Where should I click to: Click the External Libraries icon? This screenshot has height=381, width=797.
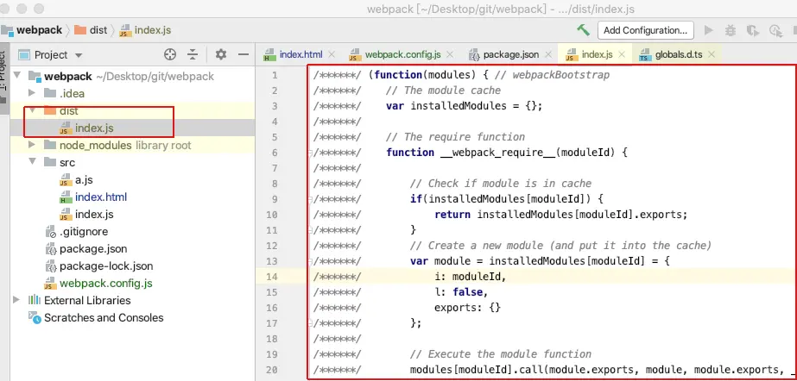tap(34, 300)
